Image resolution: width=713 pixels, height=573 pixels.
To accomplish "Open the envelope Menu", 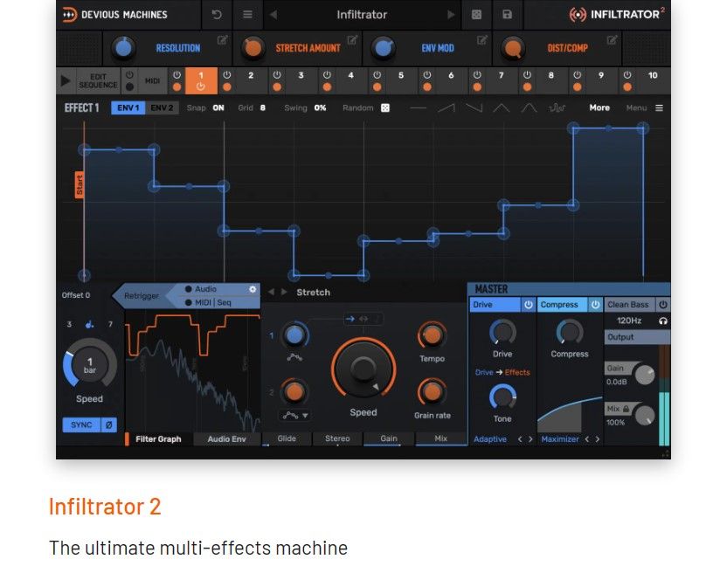I will (x=644, y=107).
